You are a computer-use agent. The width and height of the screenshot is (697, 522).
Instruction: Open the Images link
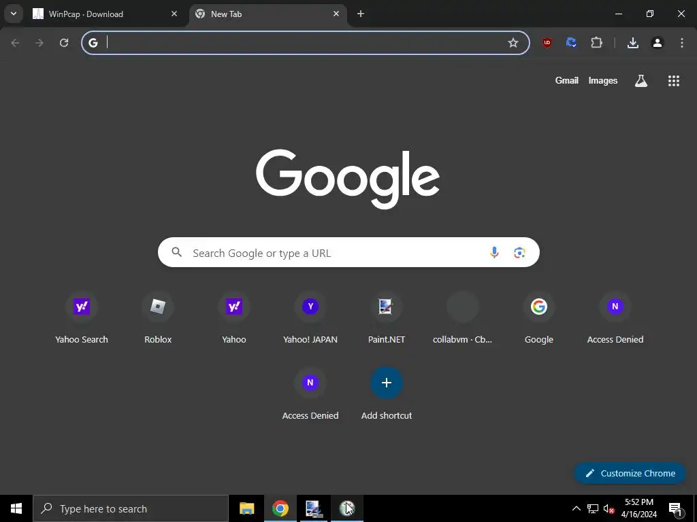[603, 80]
